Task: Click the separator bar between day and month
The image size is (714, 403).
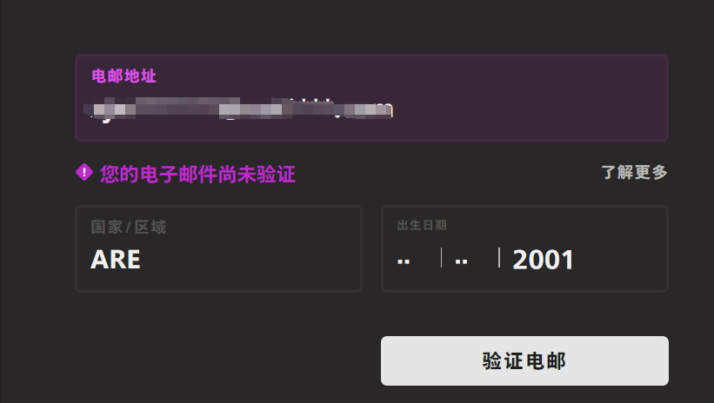Action: click(441, 258)
